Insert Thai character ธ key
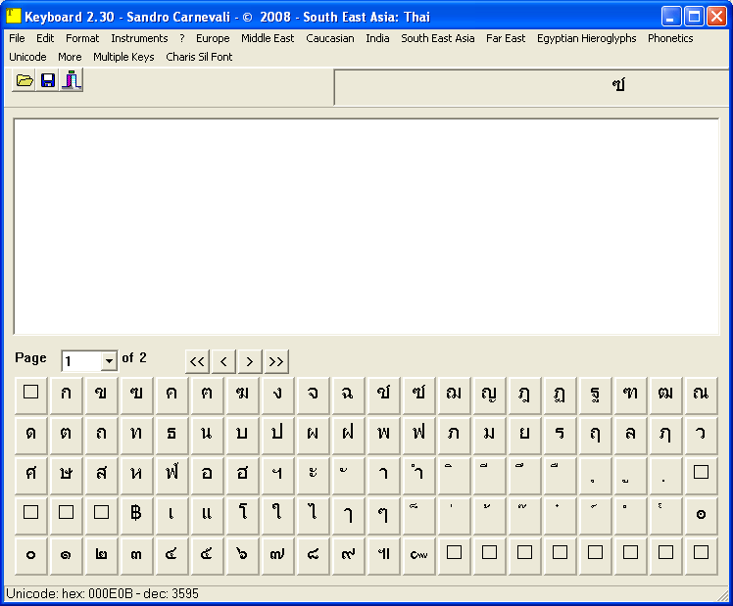The height and width of the screenshot is (606, 733). [171, 436]
